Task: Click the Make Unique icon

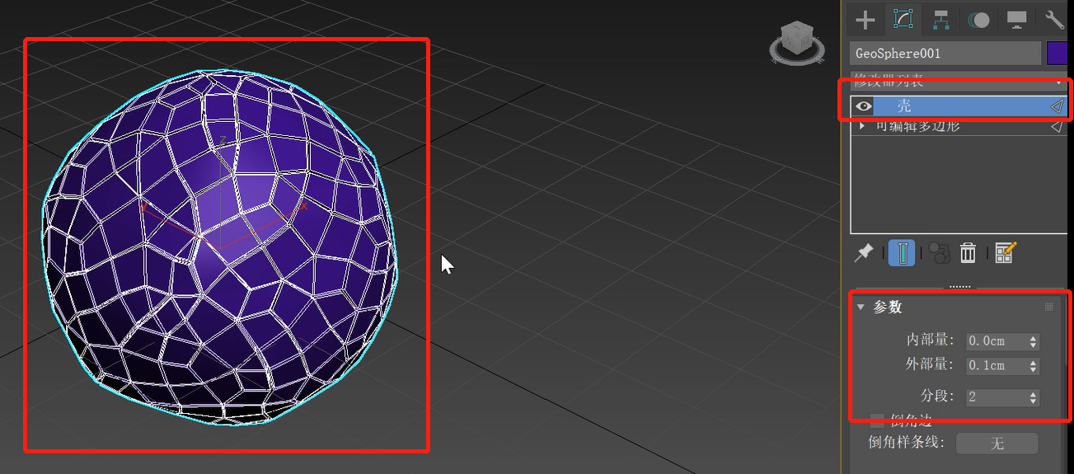Action: [x=939, y=253]
